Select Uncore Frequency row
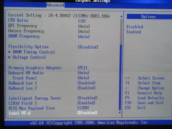The height and width of the screenshot is (129, 172). pos(26,31)
